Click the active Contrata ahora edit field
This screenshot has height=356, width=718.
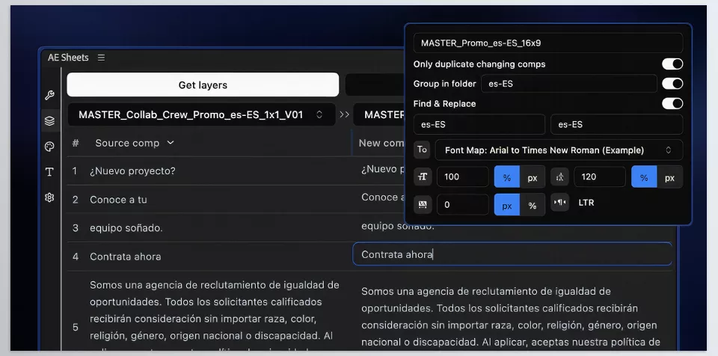pyautogui.click(x=512, y=254)
